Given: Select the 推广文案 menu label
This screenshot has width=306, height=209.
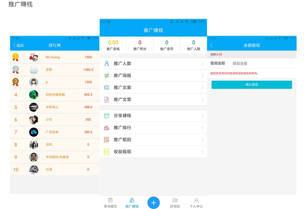Looking at the screenshot, I should coord(122,88).
